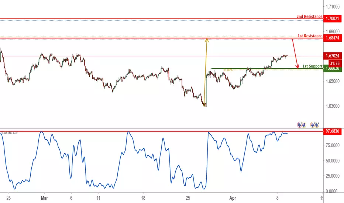The image size is (344, 203).
Task: Open the red-ringed economic event icon
Action: (299, 125)
